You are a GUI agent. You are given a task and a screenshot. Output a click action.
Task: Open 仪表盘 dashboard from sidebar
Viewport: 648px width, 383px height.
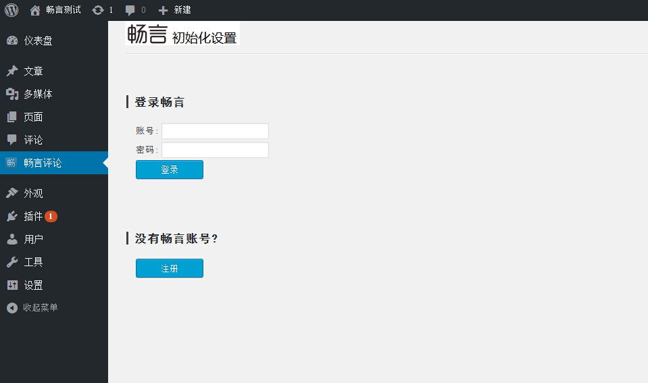[38, 41]
